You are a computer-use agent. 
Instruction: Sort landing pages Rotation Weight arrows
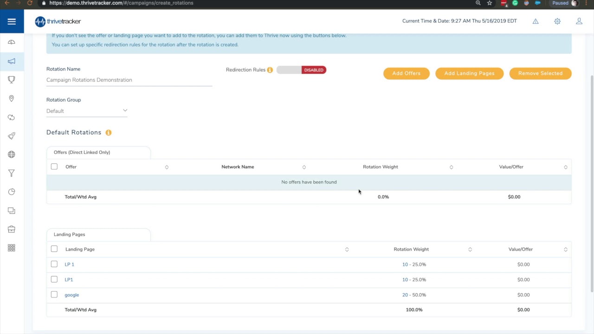470,250
